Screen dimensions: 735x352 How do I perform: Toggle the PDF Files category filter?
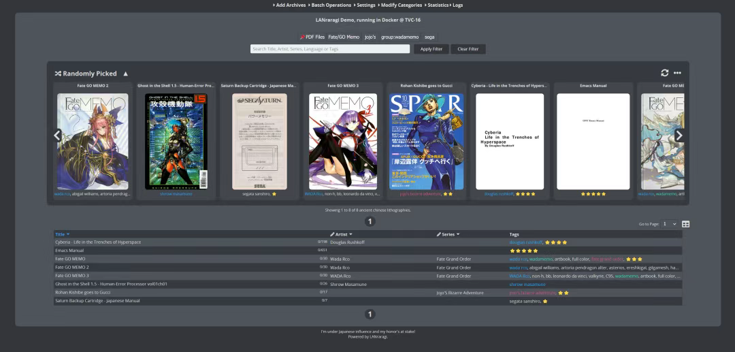coord(312,37)
